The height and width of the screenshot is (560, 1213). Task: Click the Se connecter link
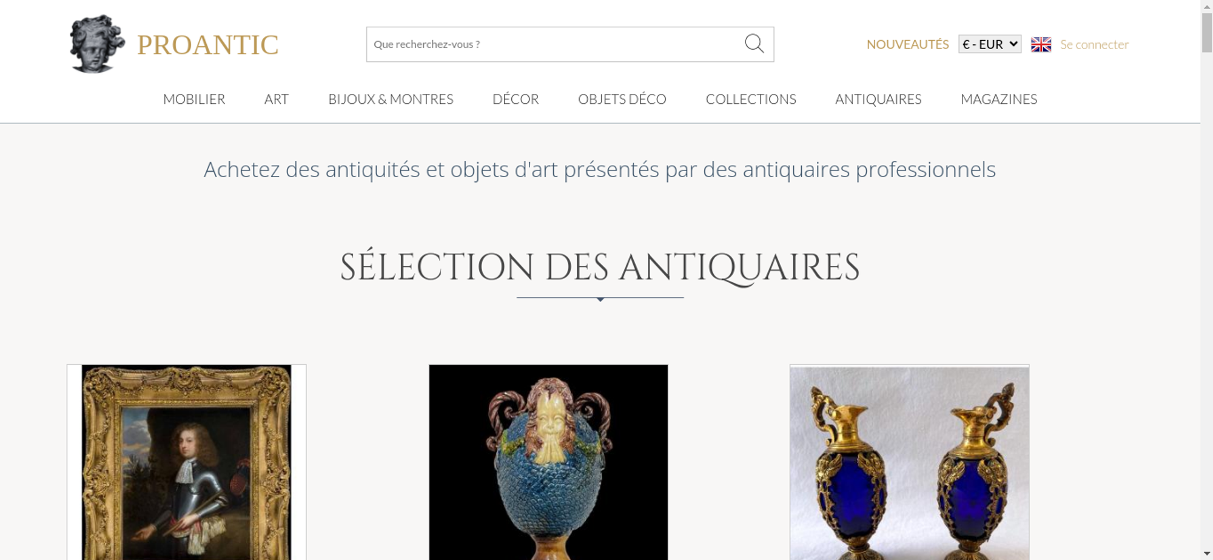tap(1094, 44)
